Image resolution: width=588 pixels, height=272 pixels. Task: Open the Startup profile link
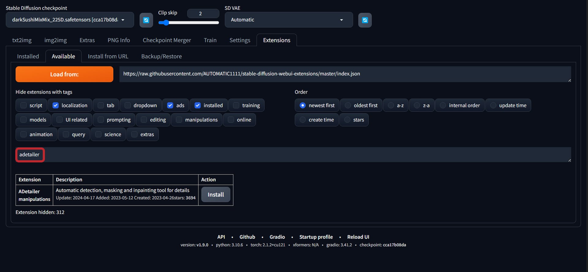316,237
